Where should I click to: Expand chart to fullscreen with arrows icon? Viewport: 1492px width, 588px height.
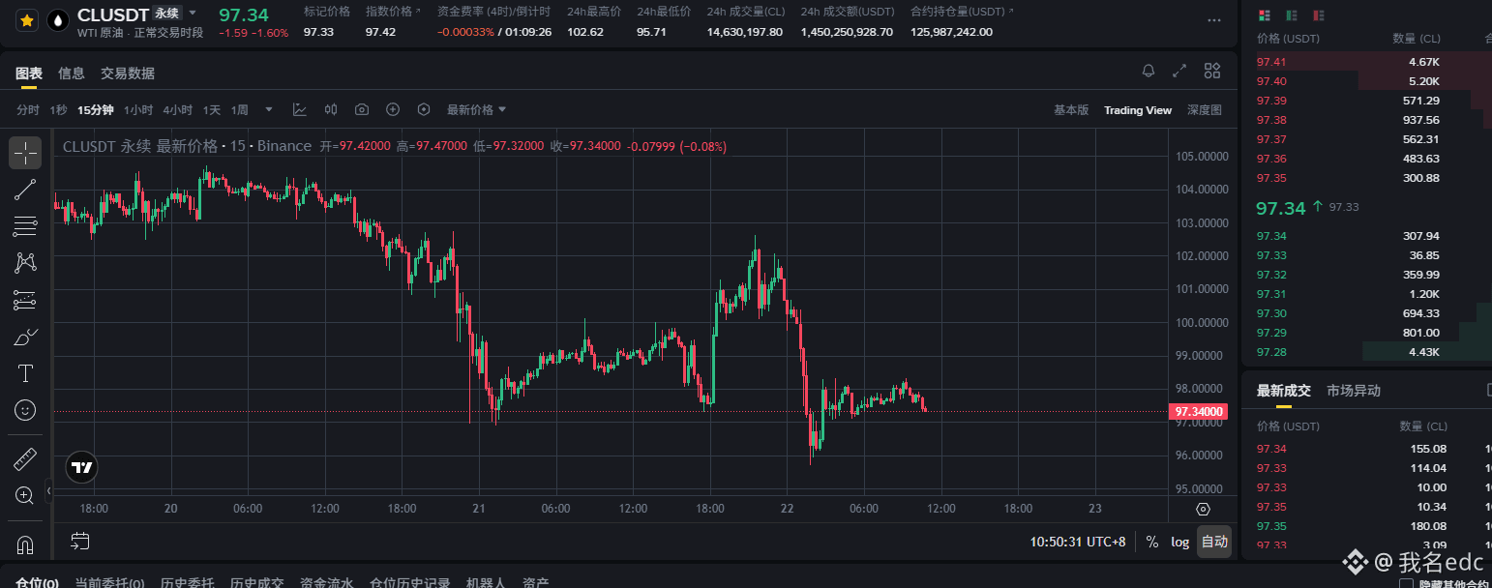1179,71
